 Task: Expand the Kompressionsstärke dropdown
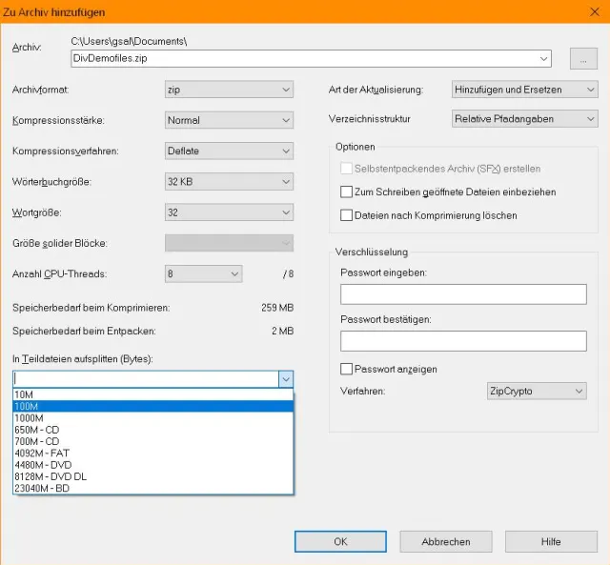[229, 120]
